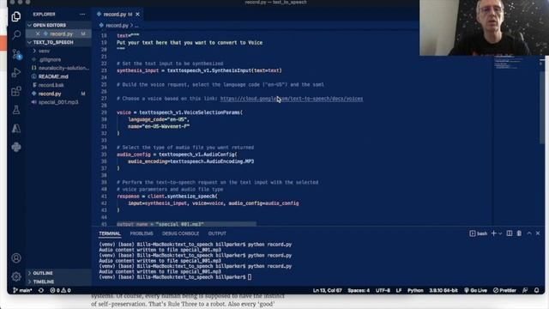This screenshot has height=309, width=549.
Task: Click the webcam video overlay
Action: click(x=484, y=27)
